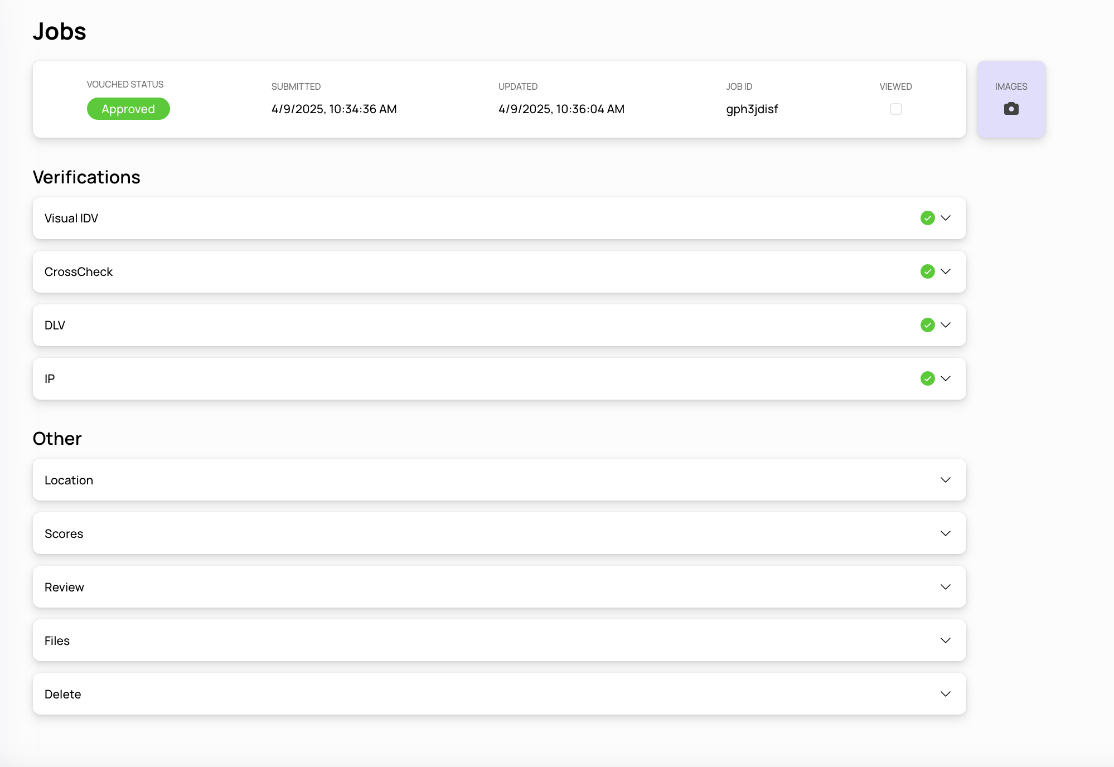Expand Visual IDV verification chevron
Screen dimensions: 1114x767
945,218
